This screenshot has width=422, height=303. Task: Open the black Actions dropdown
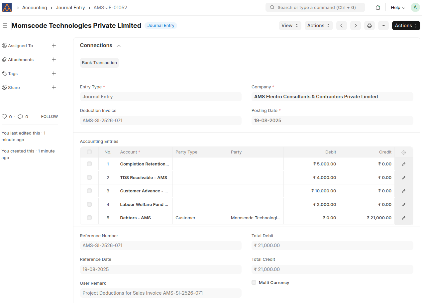tap(406, 26)
